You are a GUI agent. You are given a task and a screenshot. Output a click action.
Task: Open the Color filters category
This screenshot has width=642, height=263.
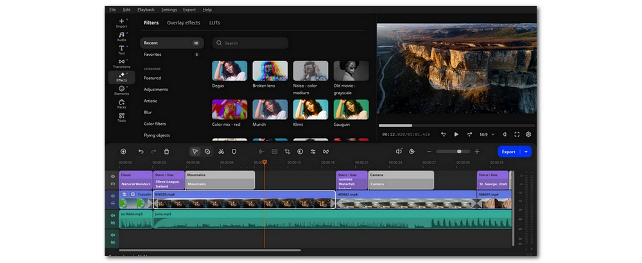click(155, 124)
